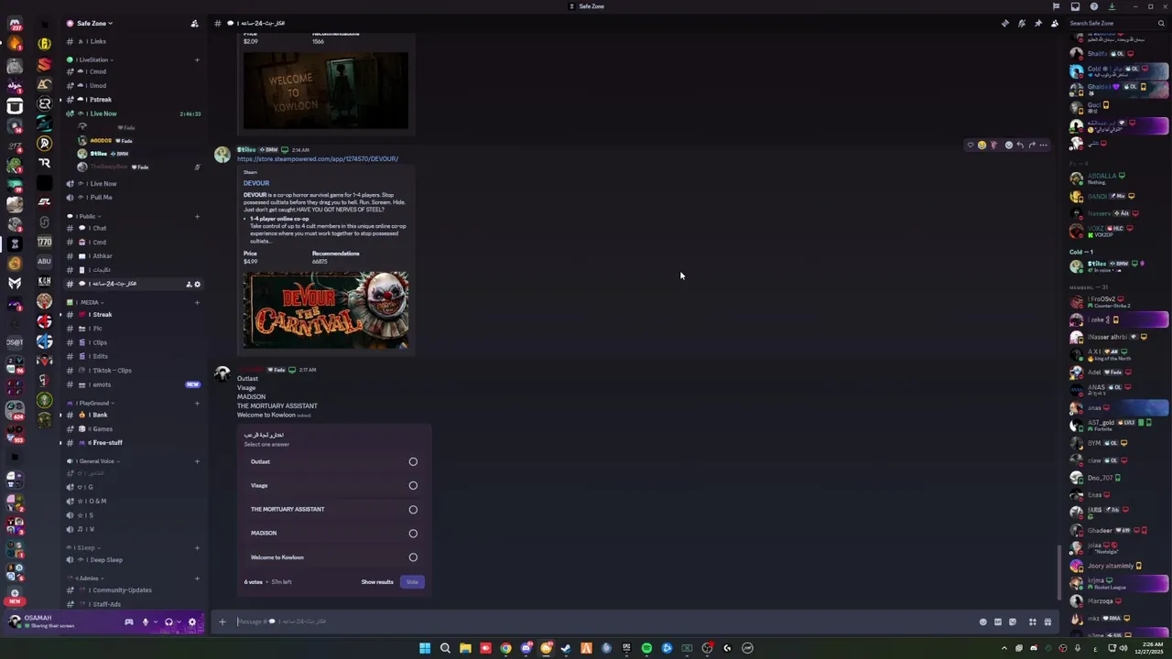Click the Vote button

(x=412, y=582)
